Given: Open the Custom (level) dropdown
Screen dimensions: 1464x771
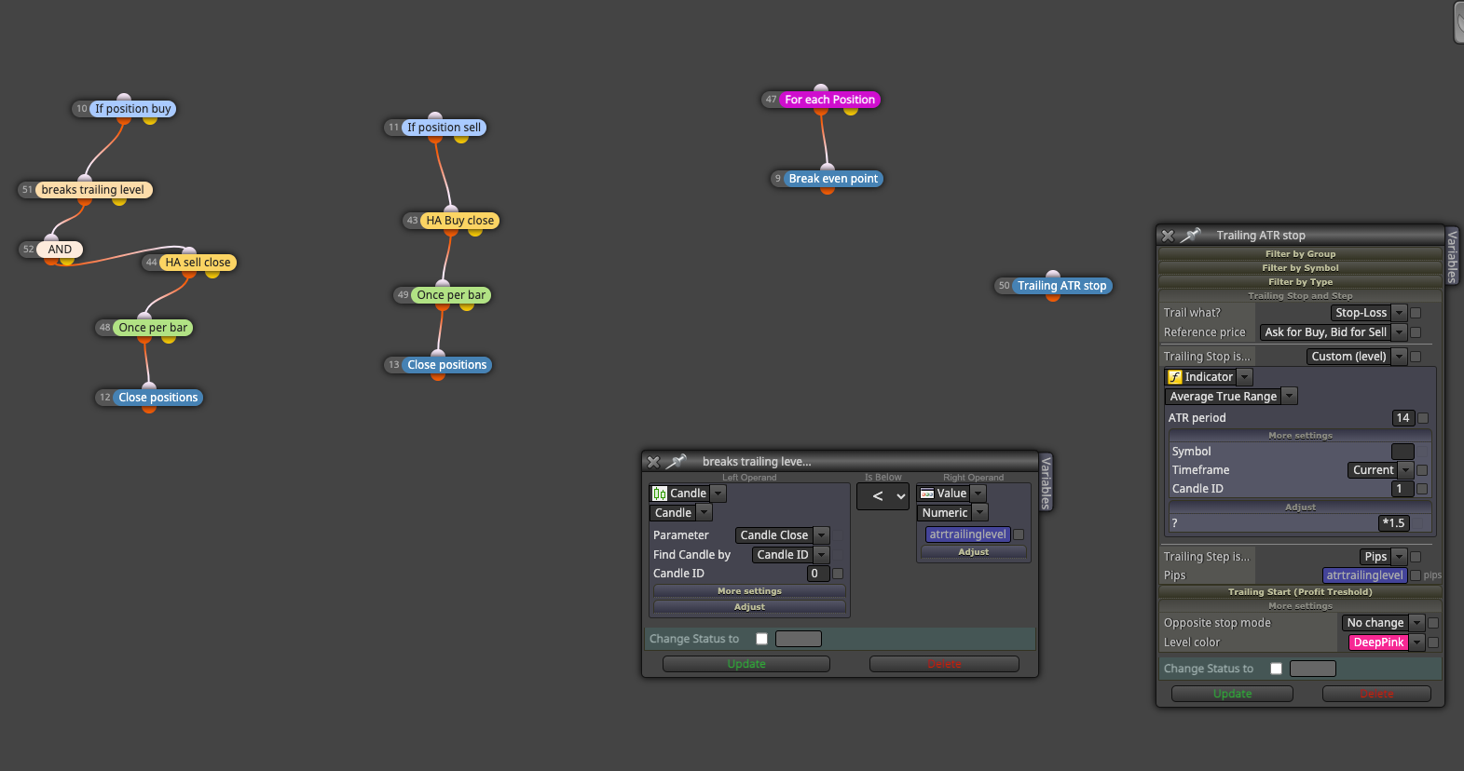Looking at the screenshot, I should point(1356,357).
